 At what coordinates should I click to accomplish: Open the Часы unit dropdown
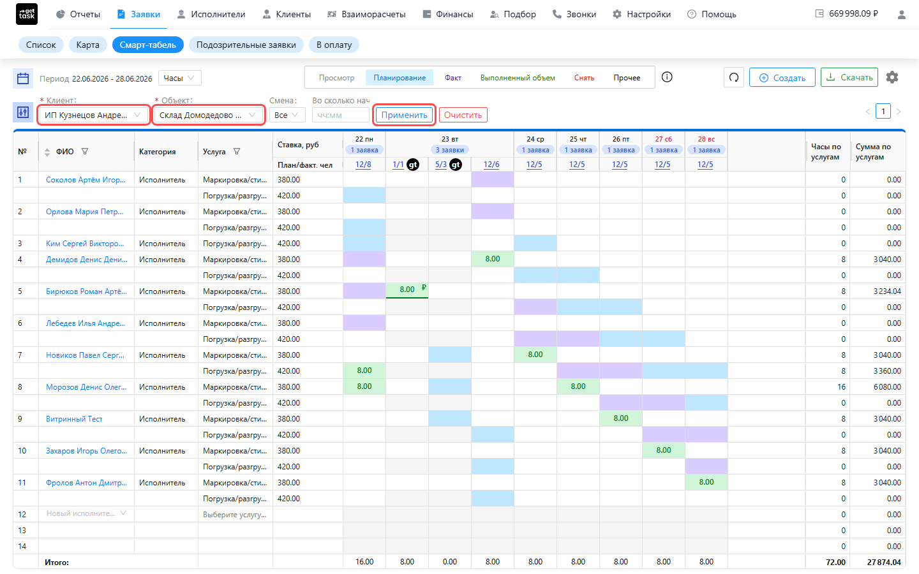click(180, 78)
